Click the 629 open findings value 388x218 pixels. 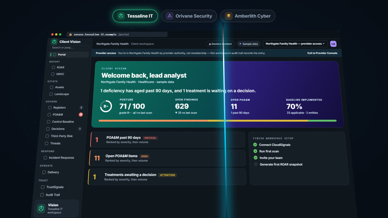[x=182, y=106]
